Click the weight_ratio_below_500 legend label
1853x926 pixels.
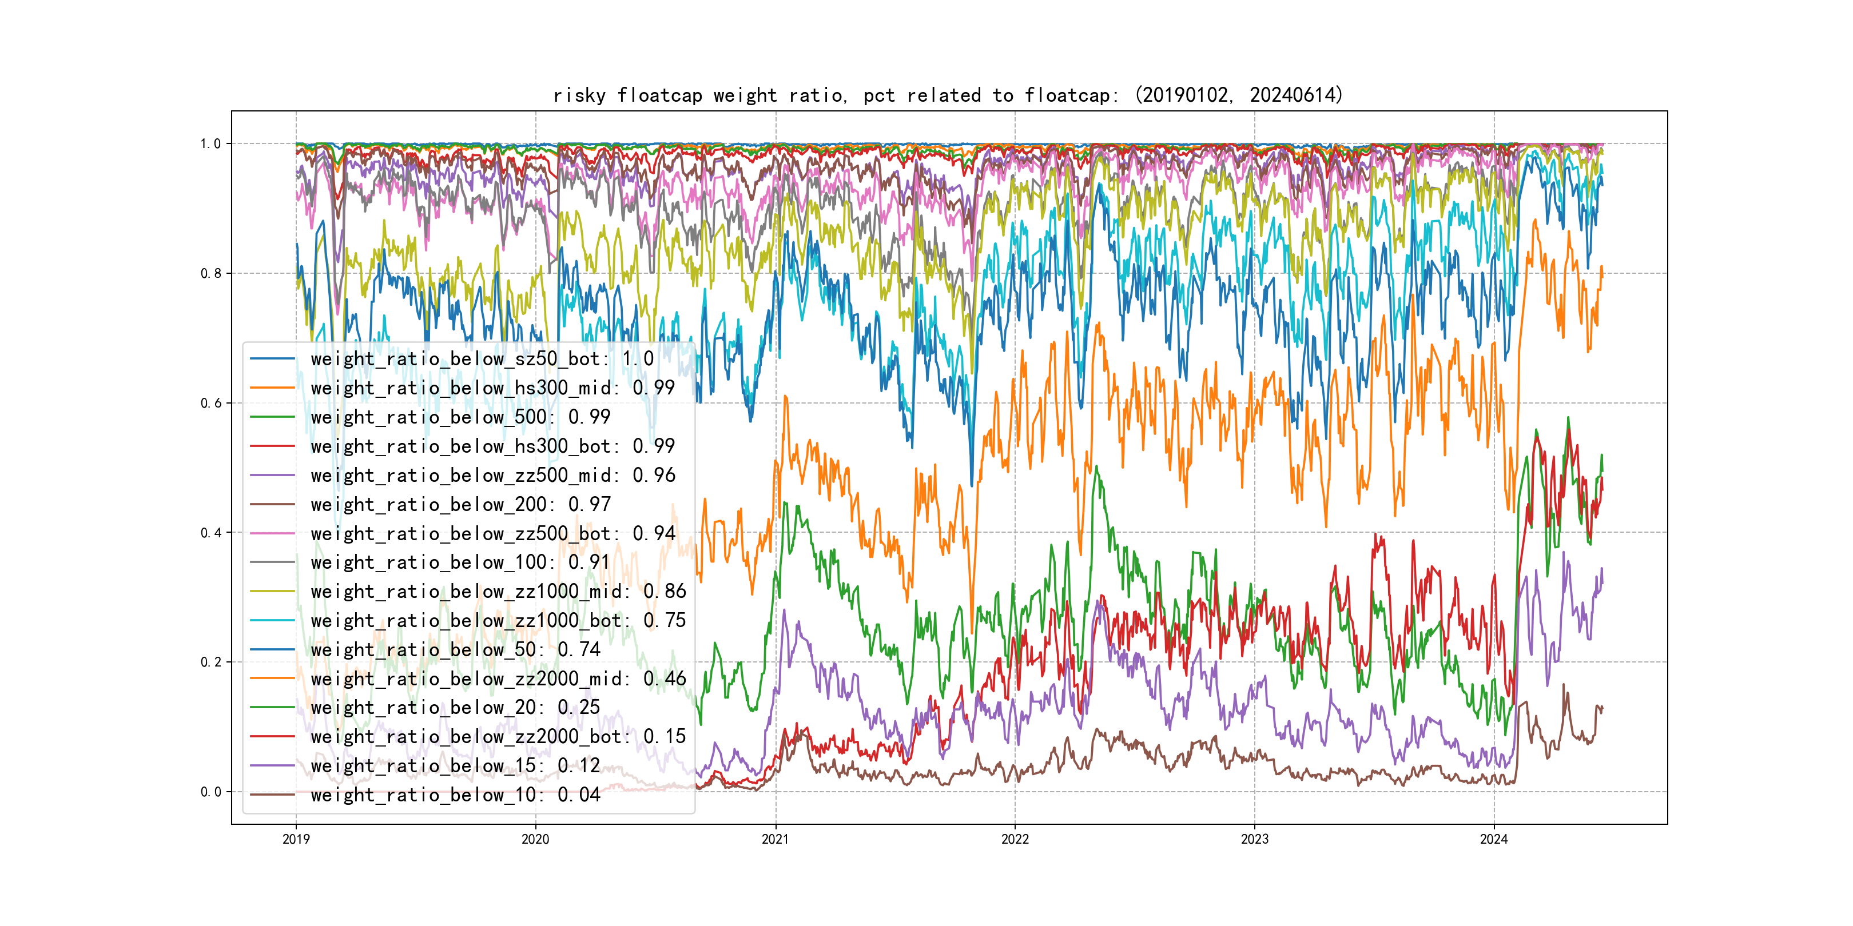[460, 417]
